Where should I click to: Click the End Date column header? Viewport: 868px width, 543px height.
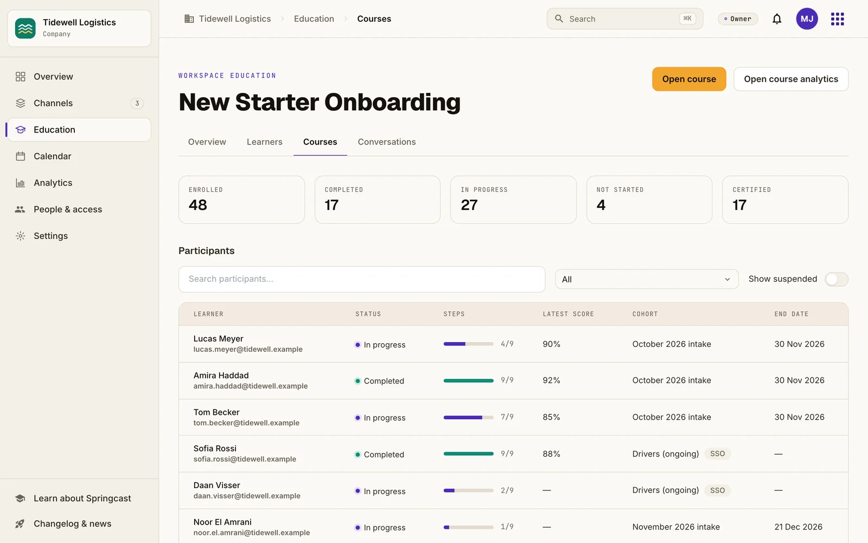point(791,314)
